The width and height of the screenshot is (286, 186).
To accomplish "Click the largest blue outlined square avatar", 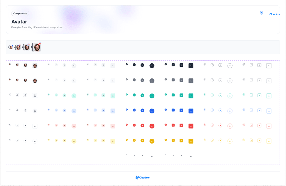I will click(x=269, y=111).
